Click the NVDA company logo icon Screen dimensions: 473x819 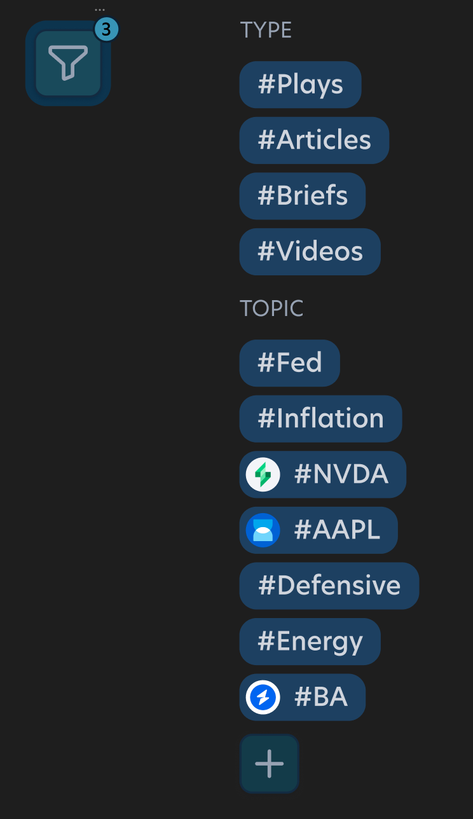[x=263, y=474]
